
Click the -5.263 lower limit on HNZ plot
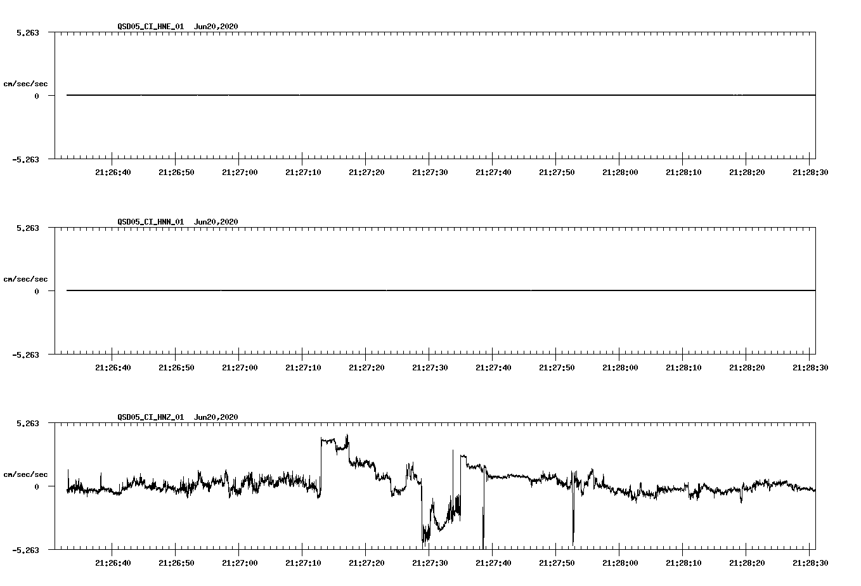[x=26, y=550]
